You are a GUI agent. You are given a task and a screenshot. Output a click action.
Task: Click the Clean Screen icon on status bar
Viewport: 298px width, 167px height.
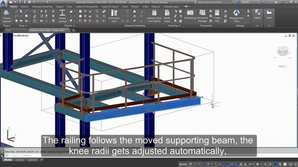coord(291,164)
